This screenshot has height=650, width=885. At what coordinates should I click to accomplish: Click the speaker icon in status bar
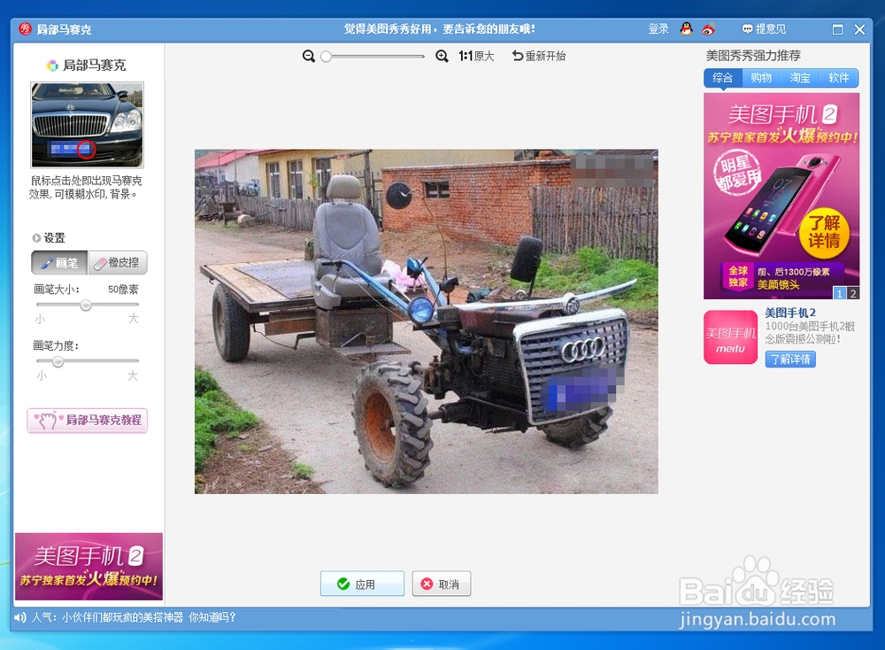[19, 617]
